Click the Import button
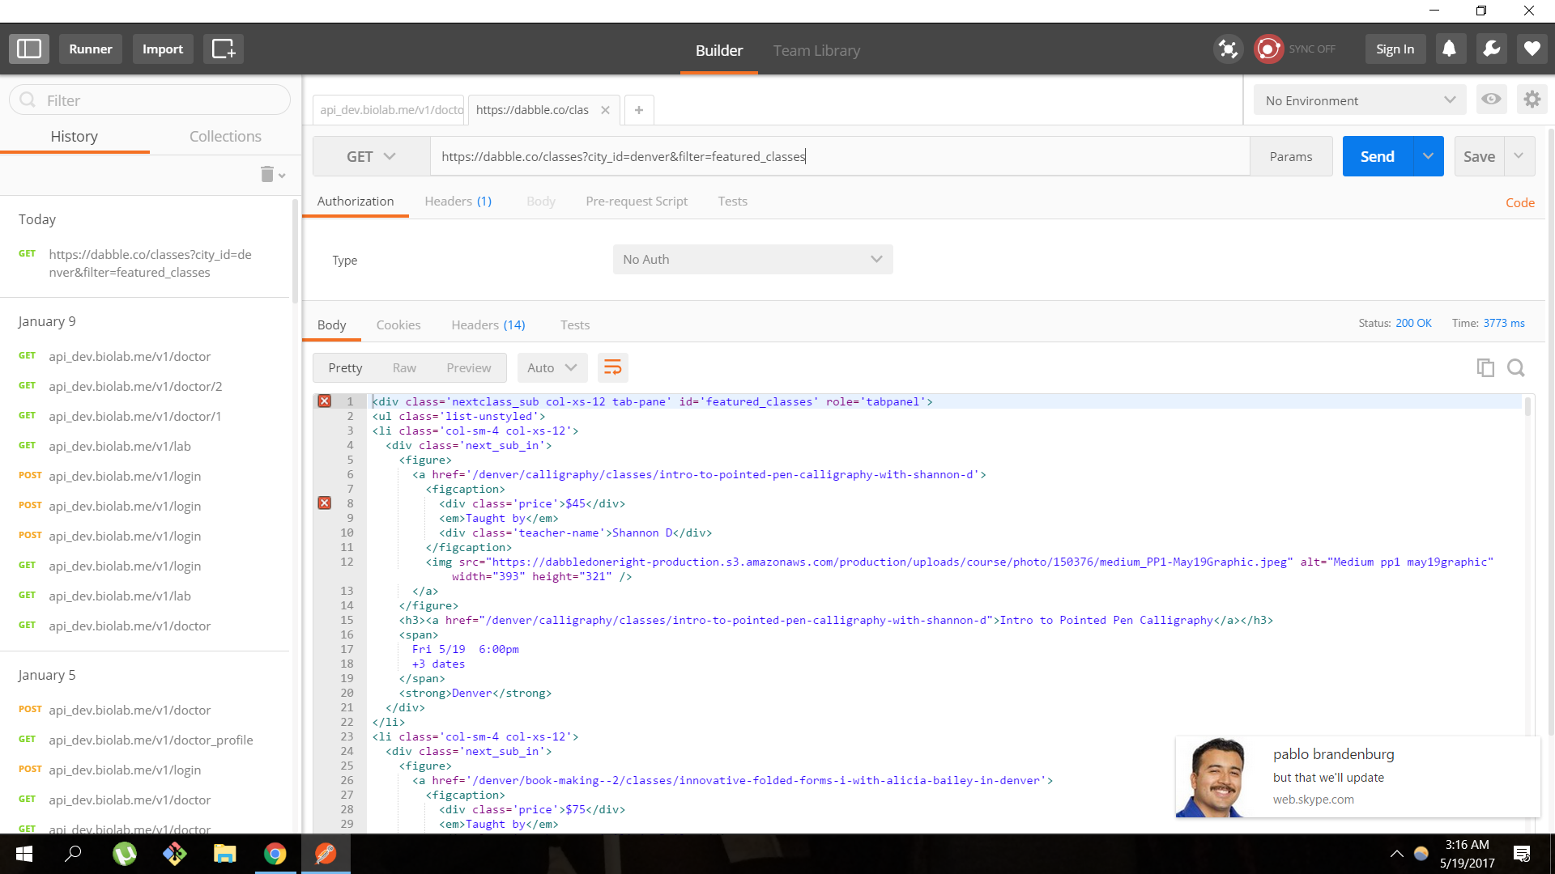Viewport: 1555px width, 874px height. tap(163, 49)
